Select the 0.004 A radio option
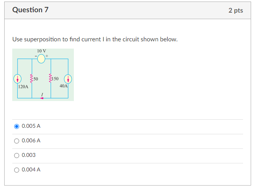253x189 pixels. (x=16, y=170)
